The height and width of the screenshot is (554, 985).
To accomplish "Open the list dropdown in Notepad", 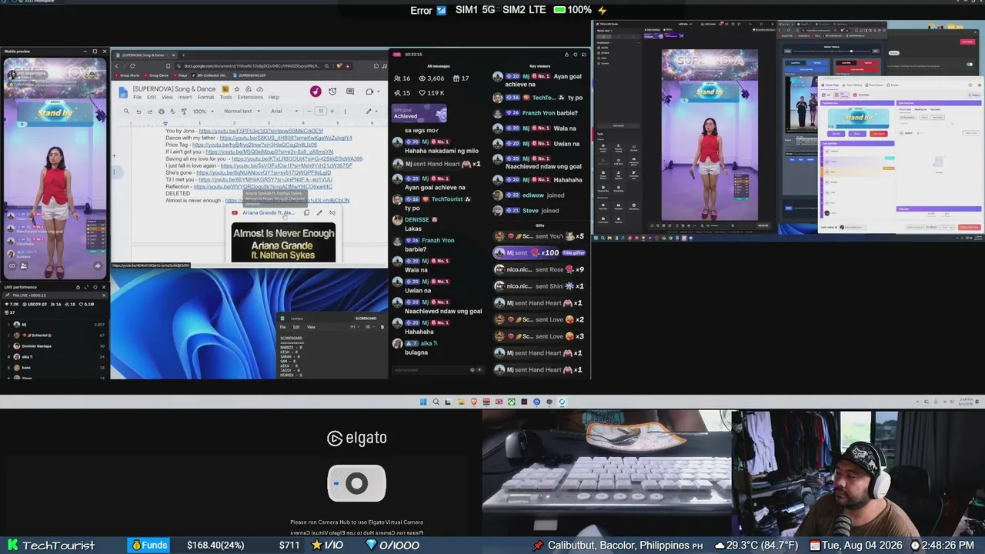I will 370,327.
